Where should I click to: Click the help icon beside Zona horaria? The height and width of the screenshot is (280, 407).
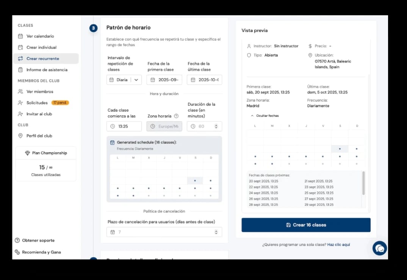[176, 116]
